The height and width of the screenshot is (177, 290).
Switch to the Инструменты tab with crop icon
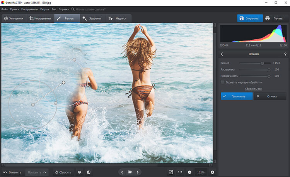[x=40, y=19]
